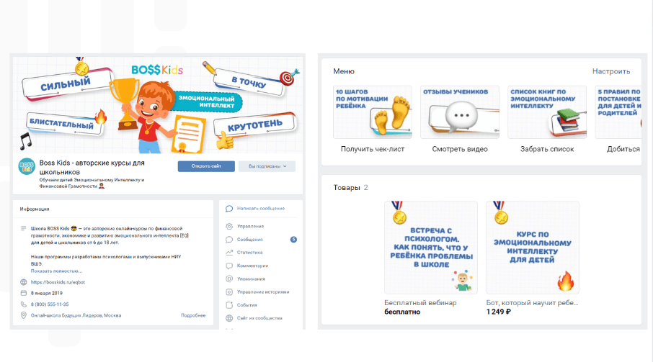Viewport: 653px width, 362px height.
Task: Click the phone icon beside 8 (800) 555-11-35
Action: (24, 304)
